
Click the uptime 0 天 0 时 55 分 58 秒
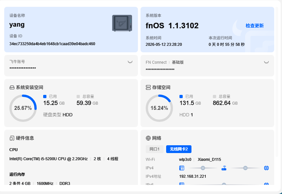point(227,45)
